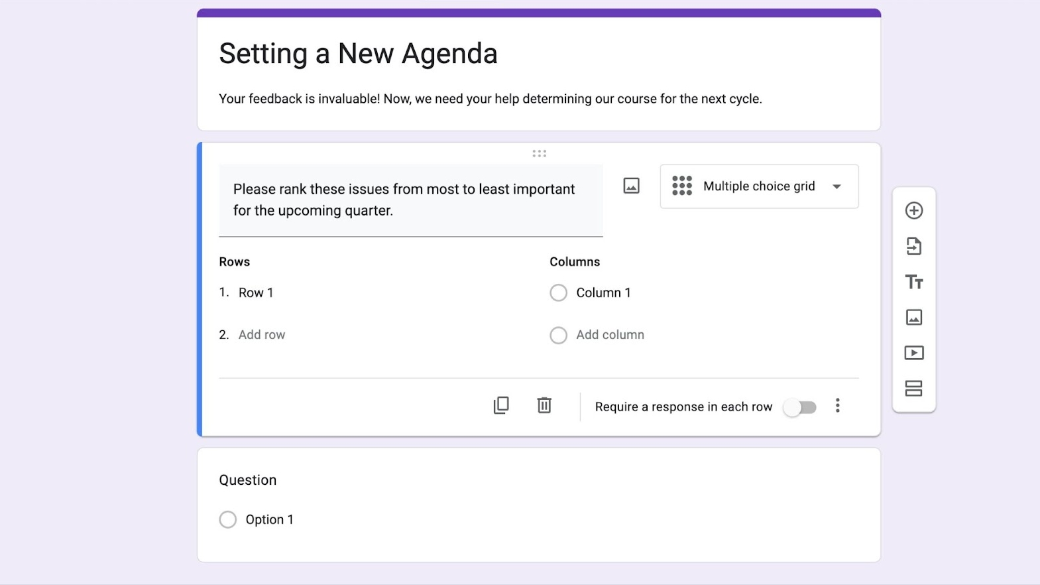1040x585 pixels.
Task: Click the Add row field
Action: point(262,335)
